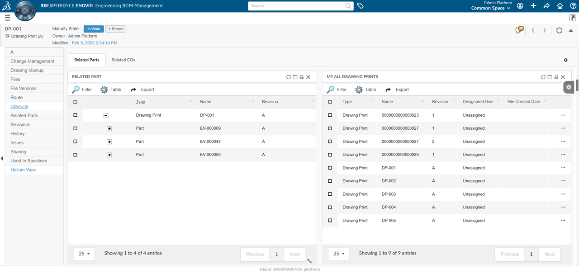The height and width of the screenshot is (274, 579).
Task: Click the share arrow icon in the top bar
Action: 546,6
